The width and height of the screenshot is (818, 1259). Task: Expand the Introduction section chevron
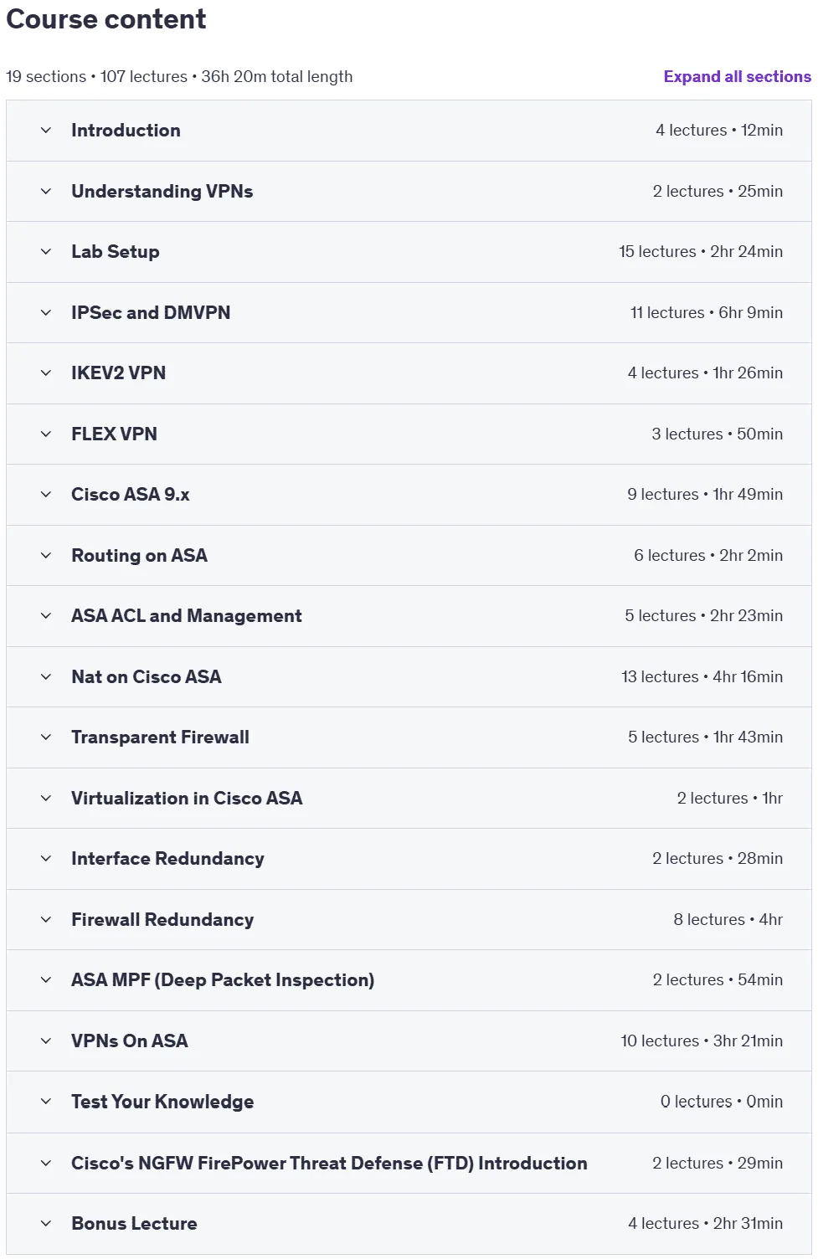(46, 131)
